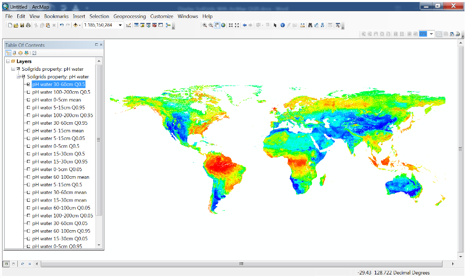This screenshot has height=278, width=466.
Task: Enable the pH water 0-5cm mean layer
Action: point(28,100)
